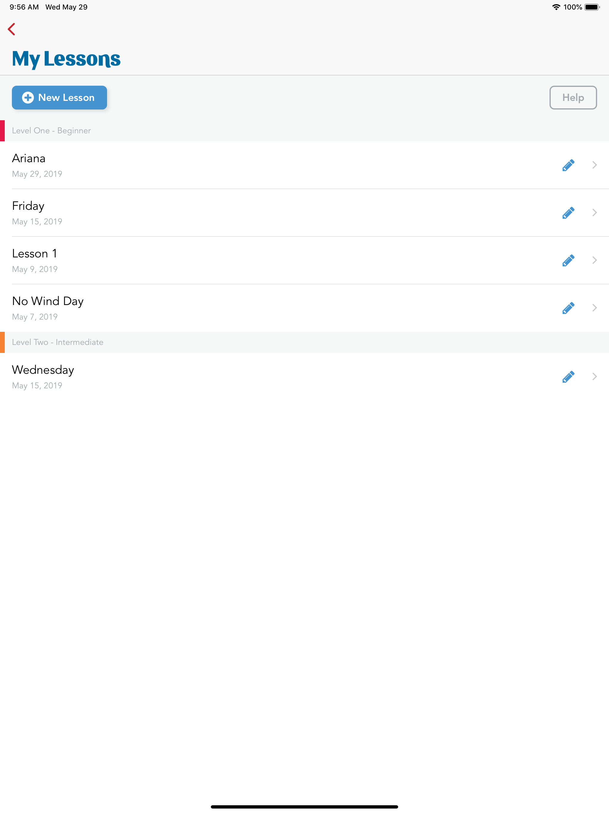
Task: Click the plus icon inside New Lesson
Action: 28,97
